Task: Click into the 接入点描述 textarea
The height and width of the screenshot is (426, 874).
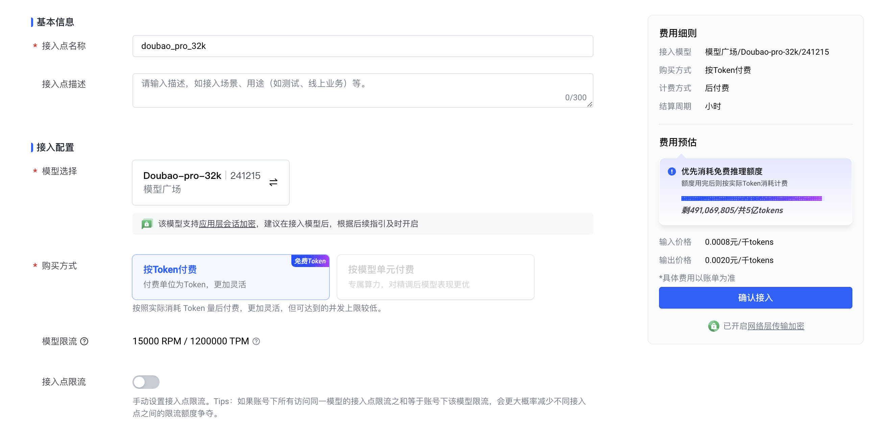Action: coord(362,90)
